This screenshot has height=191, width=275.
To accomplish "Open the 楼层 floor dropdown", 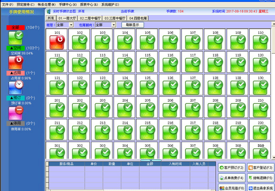I will [x=71, y=25].
